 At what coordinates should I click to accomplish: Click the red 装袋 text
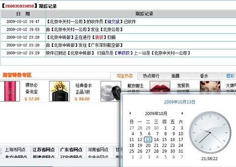pyautogui.click(x=99, y=37)
